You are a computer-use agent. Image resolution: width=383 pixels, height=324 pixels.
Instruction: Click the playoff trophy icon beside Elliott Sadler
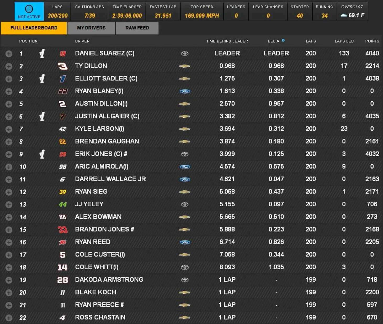(42, 79)
